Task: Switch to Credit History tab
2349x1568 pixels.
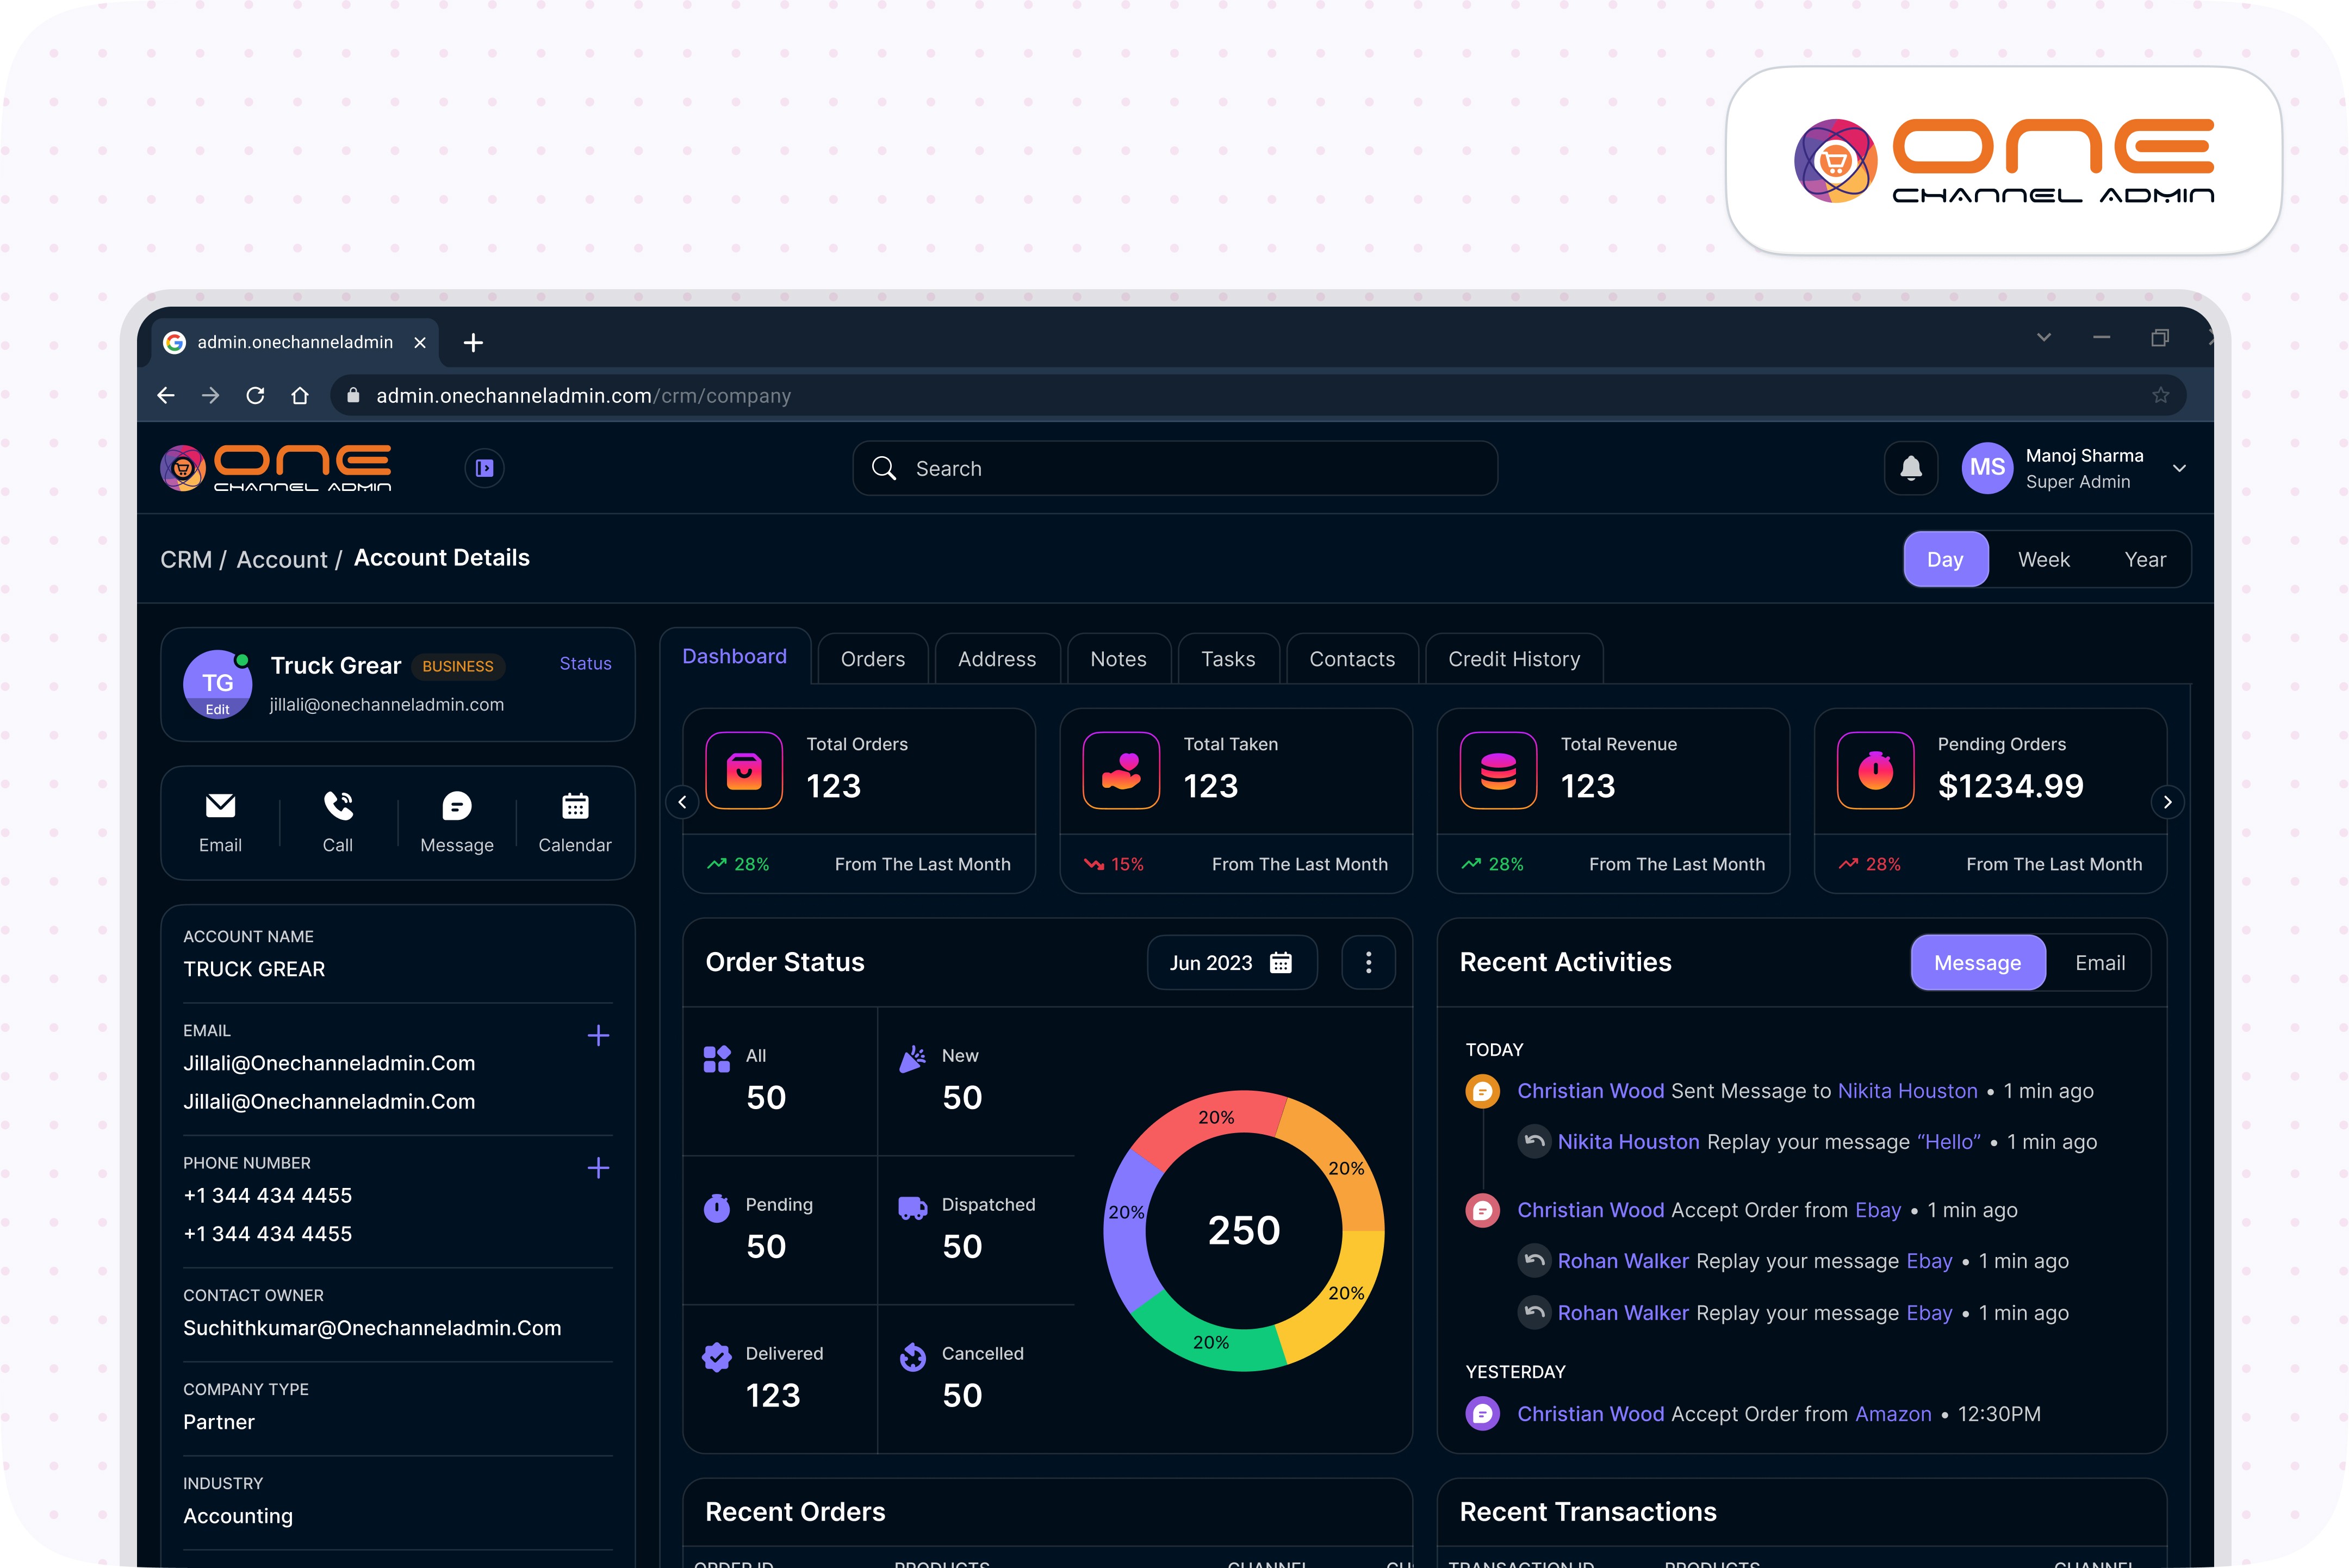Action: coord(1513,659)
